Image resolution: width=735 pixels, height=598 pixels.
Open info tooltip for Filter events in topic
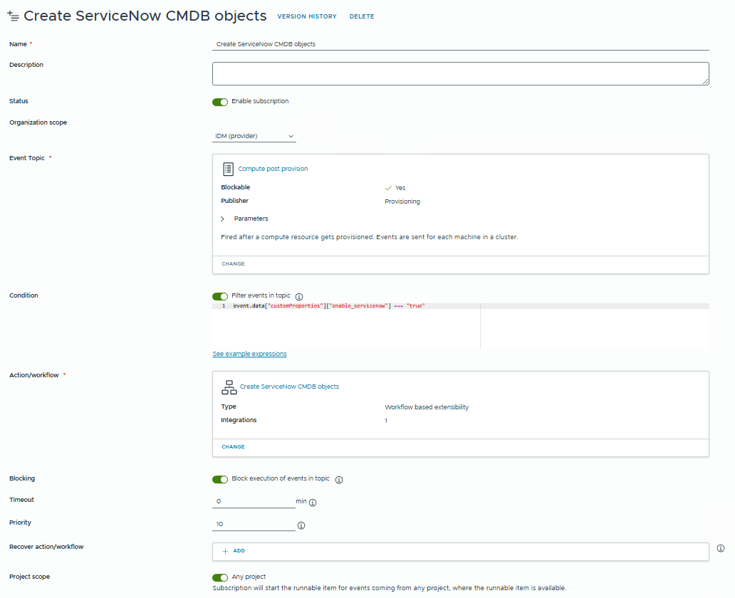(298, 297)
